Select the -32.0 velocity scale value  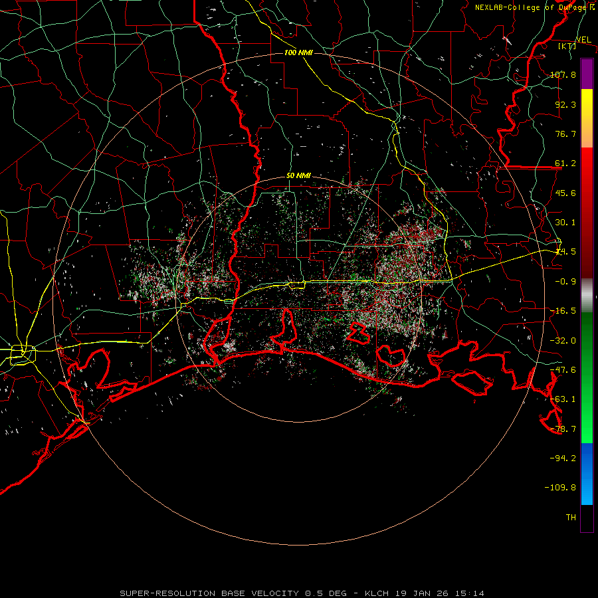[x=563, y=341]
